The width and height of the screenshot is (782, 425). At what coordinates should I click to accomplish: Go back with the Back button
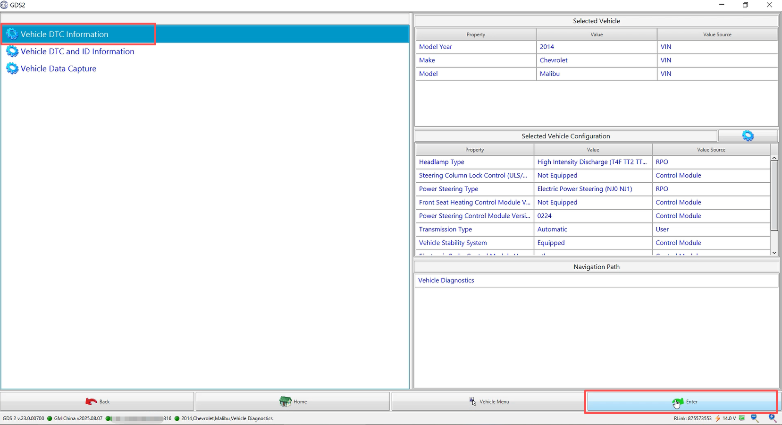pyautogui.click(x=97, y=401)
